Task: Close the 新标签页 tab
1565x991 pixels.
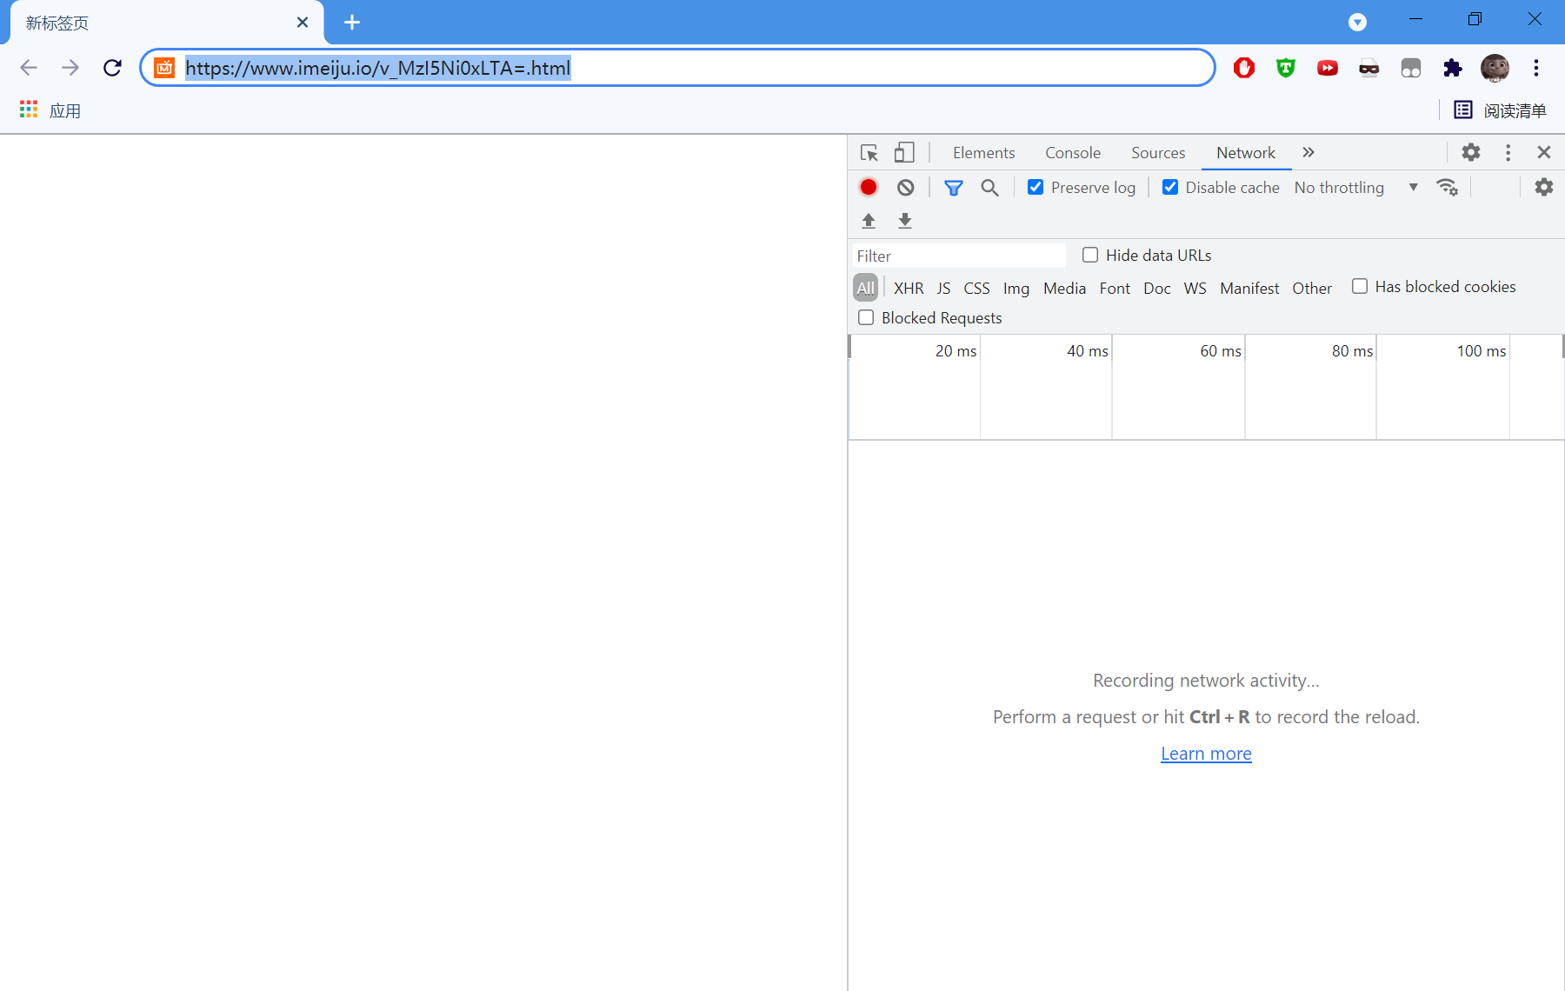Action: point(303,23)
